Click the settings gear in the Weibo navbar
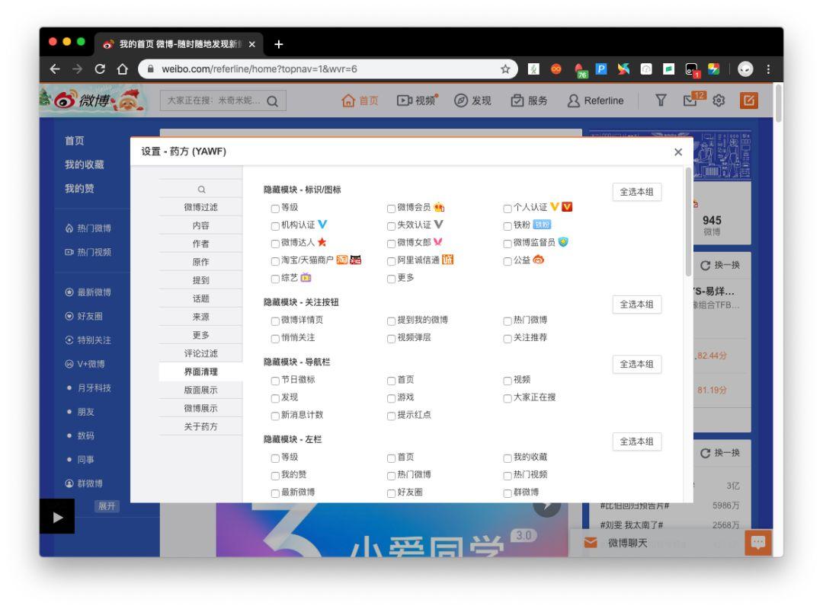 coord(717,100)
